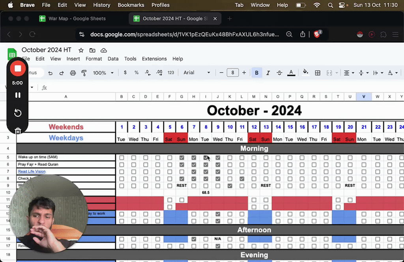Check cloud save status icon
Viewport: 404px width, 262px height.
(104, 50)
